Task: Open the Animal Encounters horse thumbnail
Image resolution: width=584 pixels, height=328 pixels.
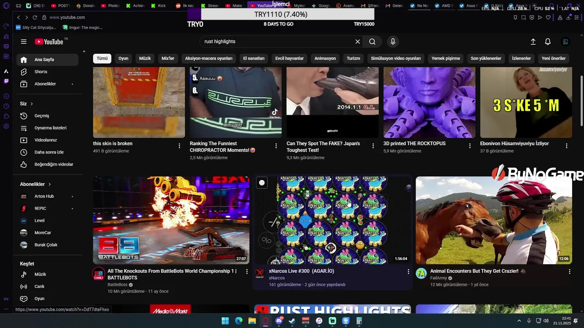Action: click(x=494, y=220)
